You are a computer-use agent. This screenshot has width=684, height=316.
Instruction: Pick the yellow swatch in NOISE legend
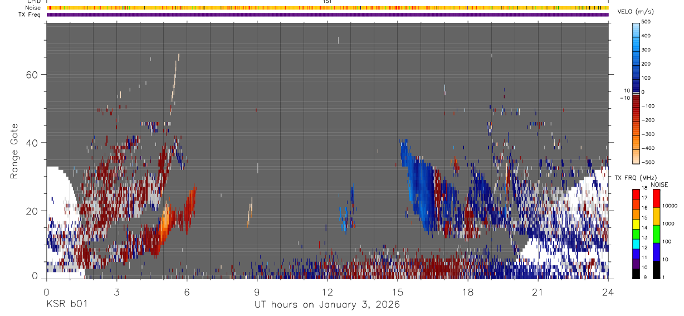point(656,216)
